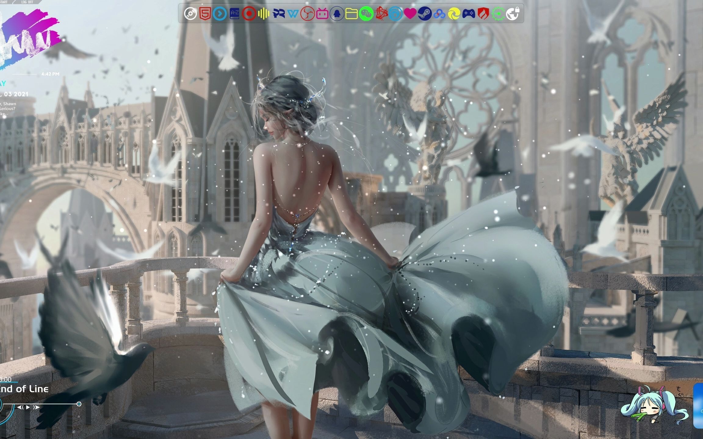703x439 pixels.
Task: Click the green gear settings icon
Action: [x=498, y=14]
